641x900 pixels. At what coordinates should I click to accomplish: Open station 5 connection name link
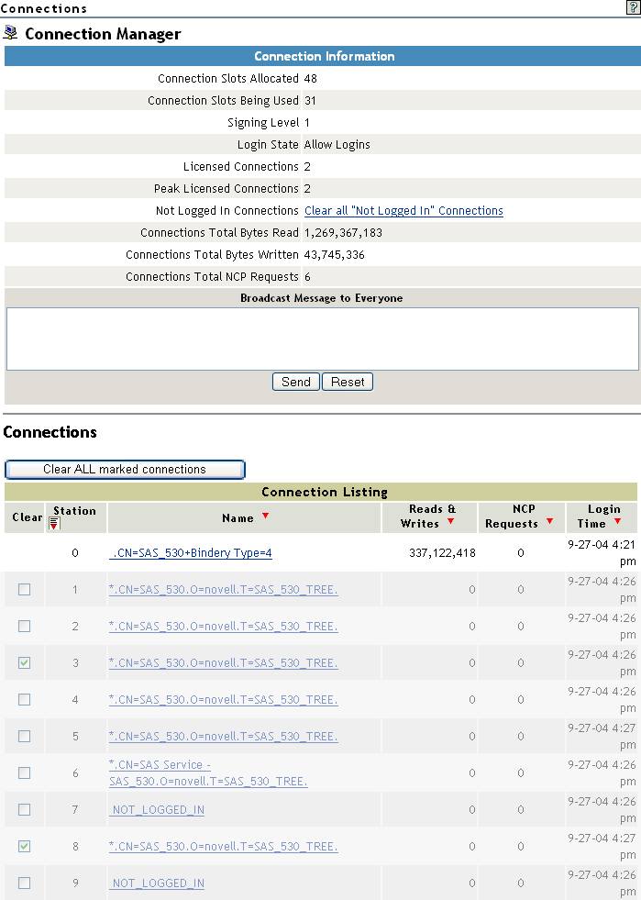(223, 737)
